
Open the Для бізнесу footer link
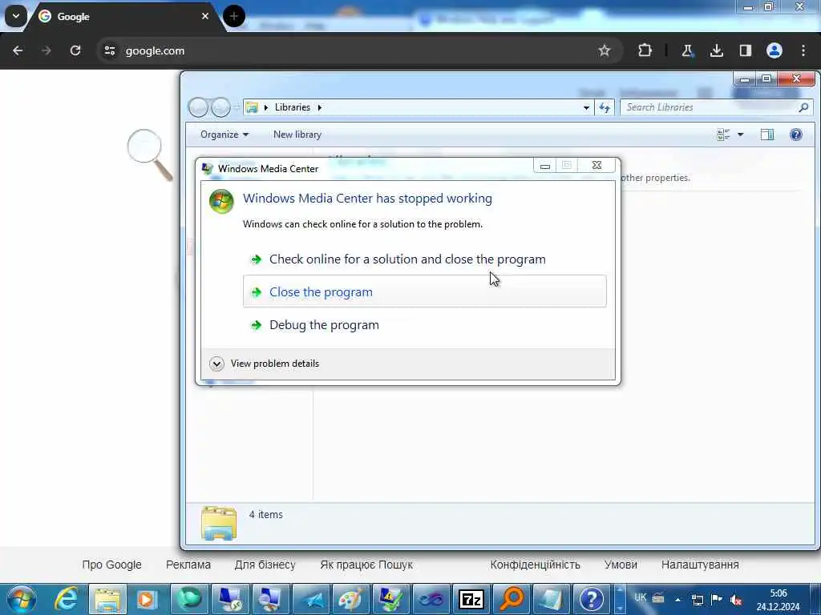click(265, 565)
